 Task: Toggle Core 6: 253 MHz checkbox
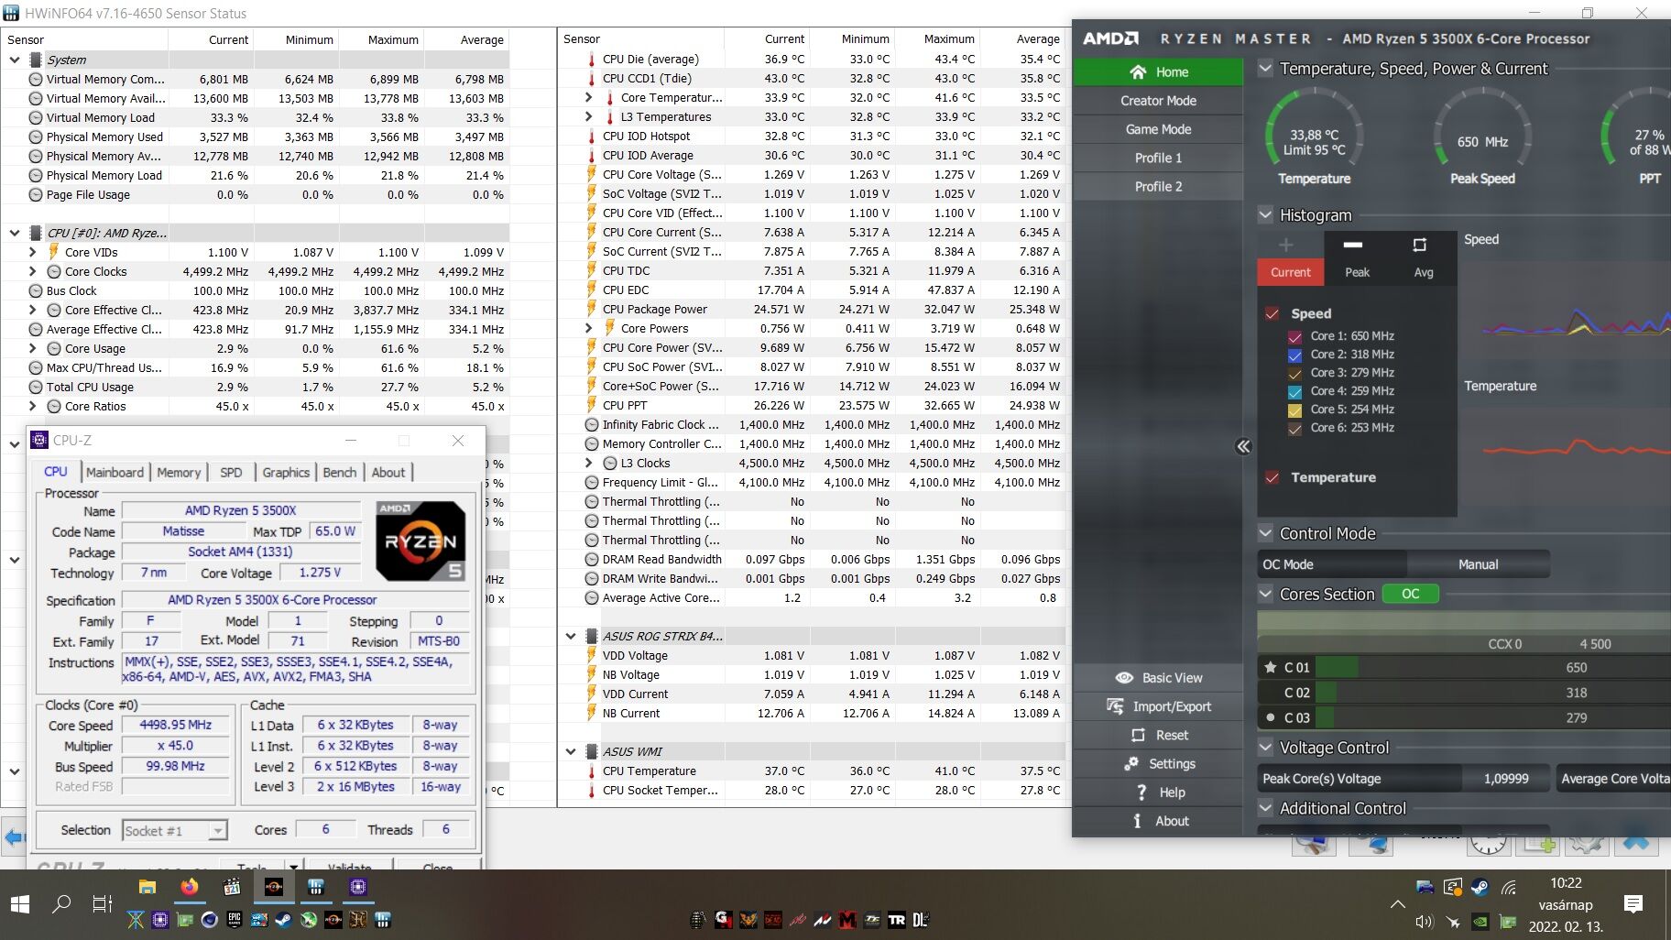pos(1294,428)
